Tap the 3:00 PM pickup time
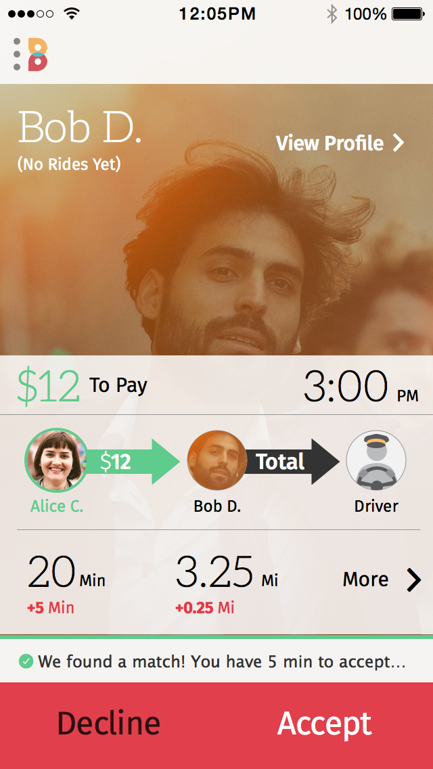 click(x=361, y=387)
